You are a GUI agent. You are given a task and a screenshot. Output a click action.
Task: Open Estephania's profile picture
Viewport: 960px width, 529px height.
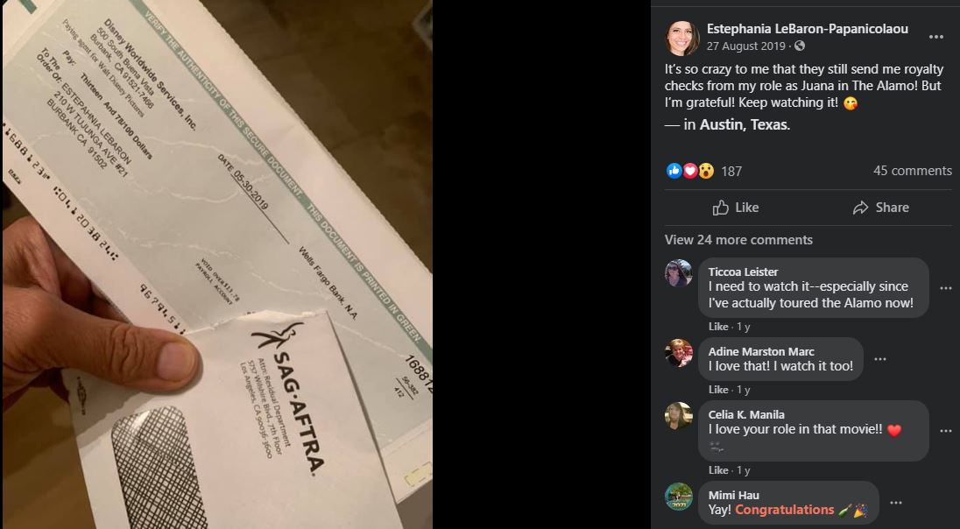[682, 38]
